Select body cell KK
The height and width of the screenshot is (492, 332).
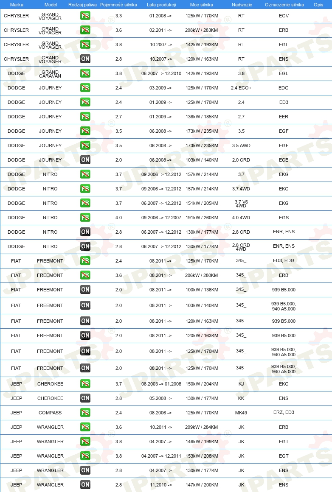pyautogui.click(x=241, y=399)
